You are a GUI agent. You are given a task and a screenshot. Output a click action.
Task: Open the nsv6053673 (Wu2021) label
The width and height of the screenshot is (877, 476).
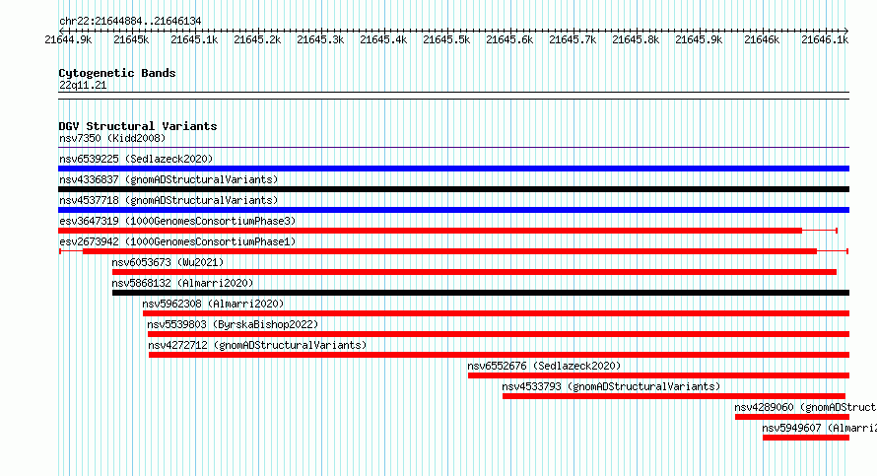[168, 262]
